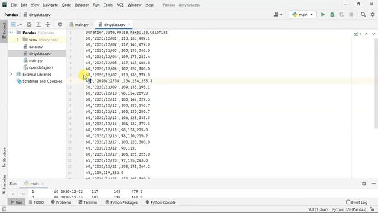The width and height of the screenshot is (378, 213).
Task: Open the Run tool window button
Action: tap(16, 202)
